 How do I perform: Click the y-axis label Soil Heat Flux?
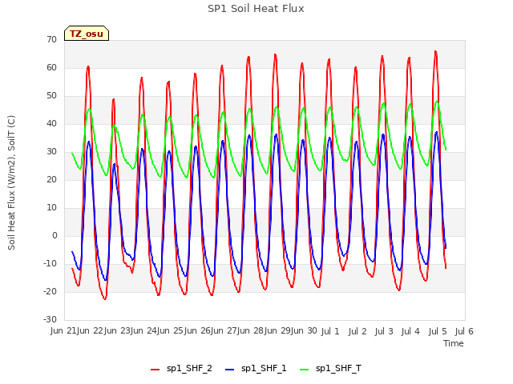point(11,182)
